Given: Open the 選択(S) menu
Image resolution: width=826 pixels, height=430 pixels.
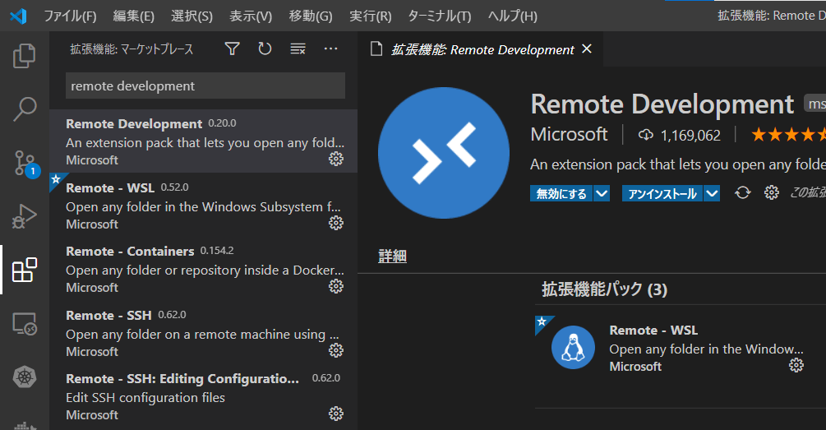Looking at the screenshot, I should (192, 16).
